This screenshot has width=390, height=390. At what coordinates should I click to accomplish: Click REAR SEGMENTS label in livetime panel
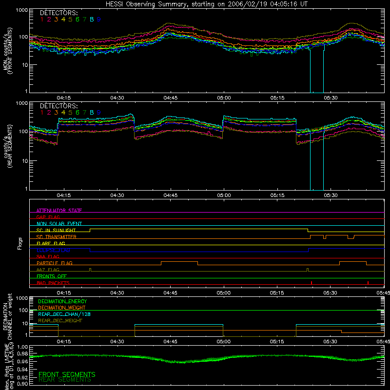coord(65,380)
